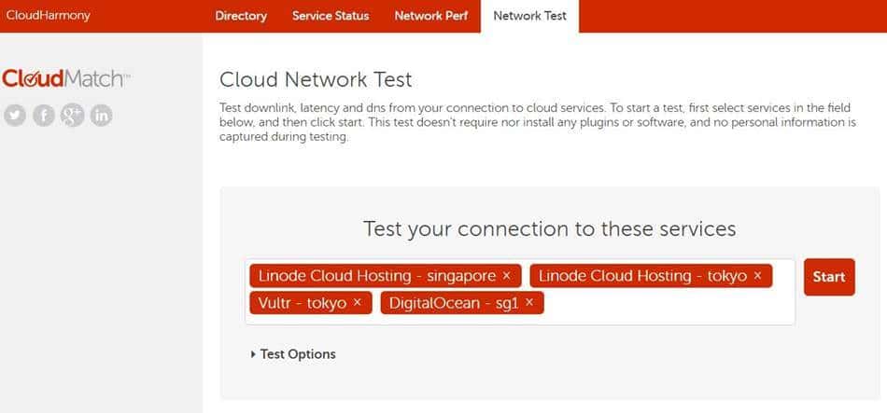Click the LinkedIn social icon
Screen dimensions: 887x413
point(101,115)
